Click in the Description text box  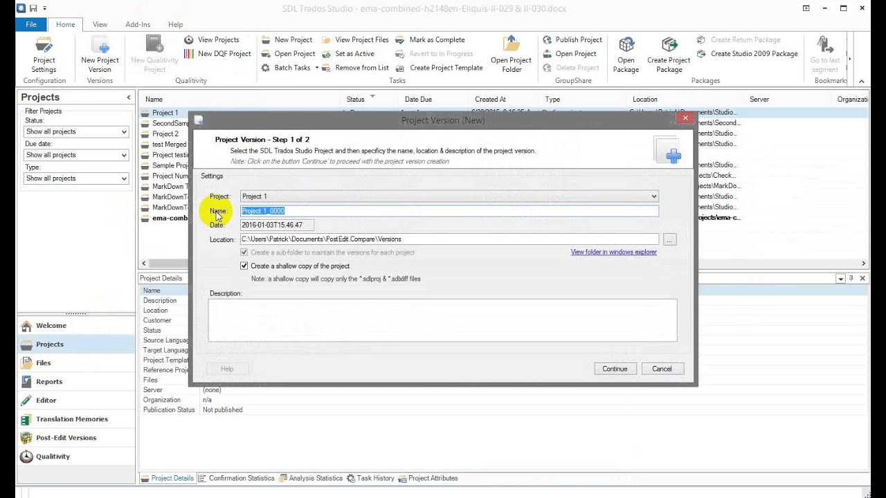click(442, 320)
